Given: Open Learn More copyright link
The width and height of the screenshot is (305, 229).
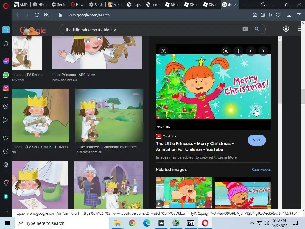Looking at the screenshot, I should 227,157.
